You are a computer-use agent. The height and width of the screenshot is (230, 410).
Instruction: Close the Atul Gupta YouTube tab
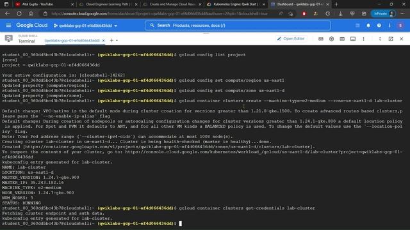coord(72,4)
